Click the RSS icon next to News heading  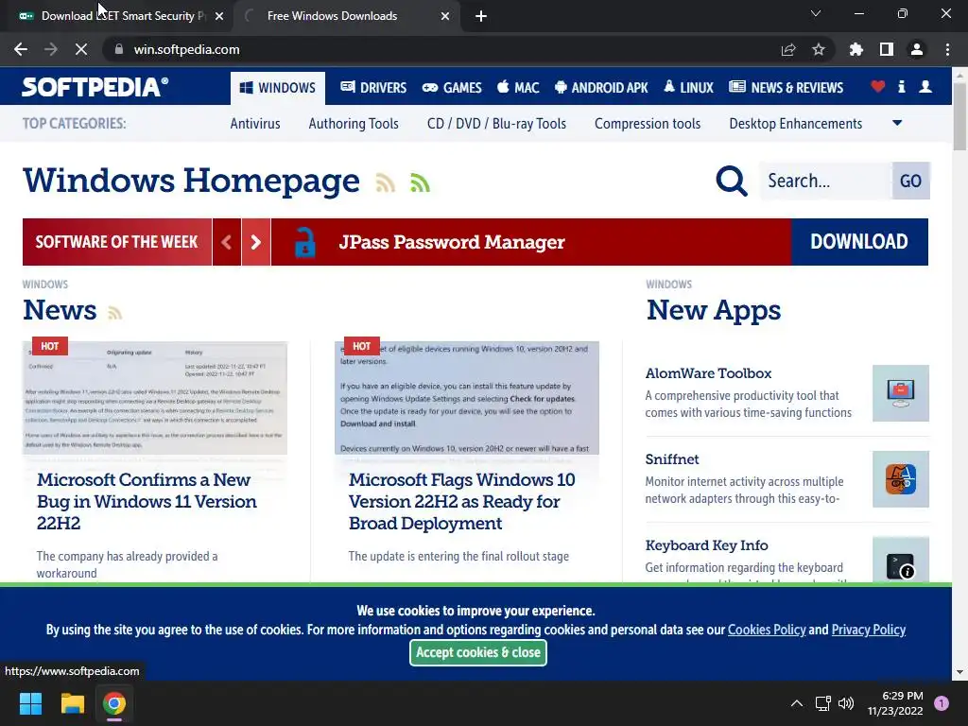click(114, 312)
